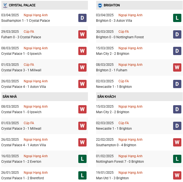Select the Sân Khách section header
Screen dimensions: 183x182
coord(106,97)
